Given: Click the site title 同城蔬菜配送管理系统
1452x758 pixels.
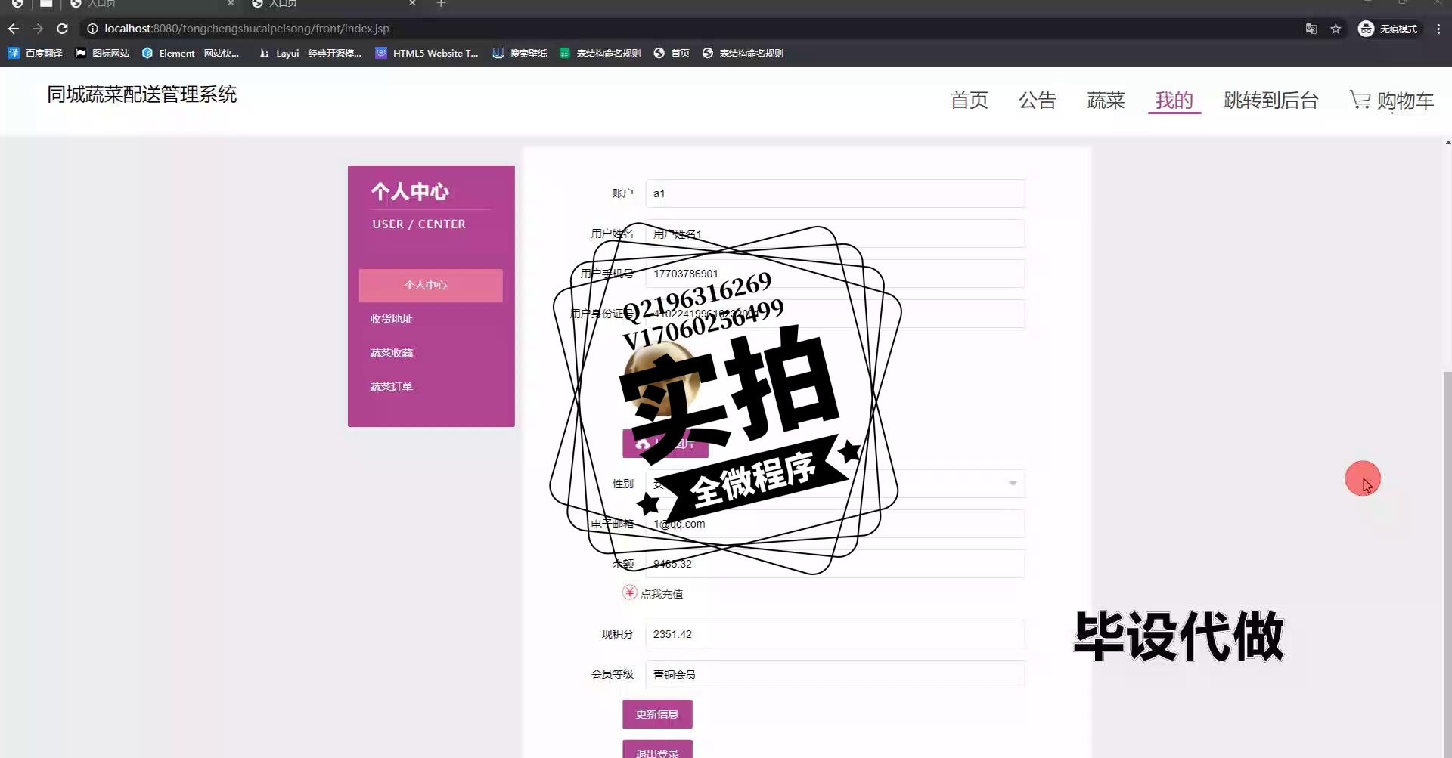Looking at the screenshot, I should pos(142,94).
